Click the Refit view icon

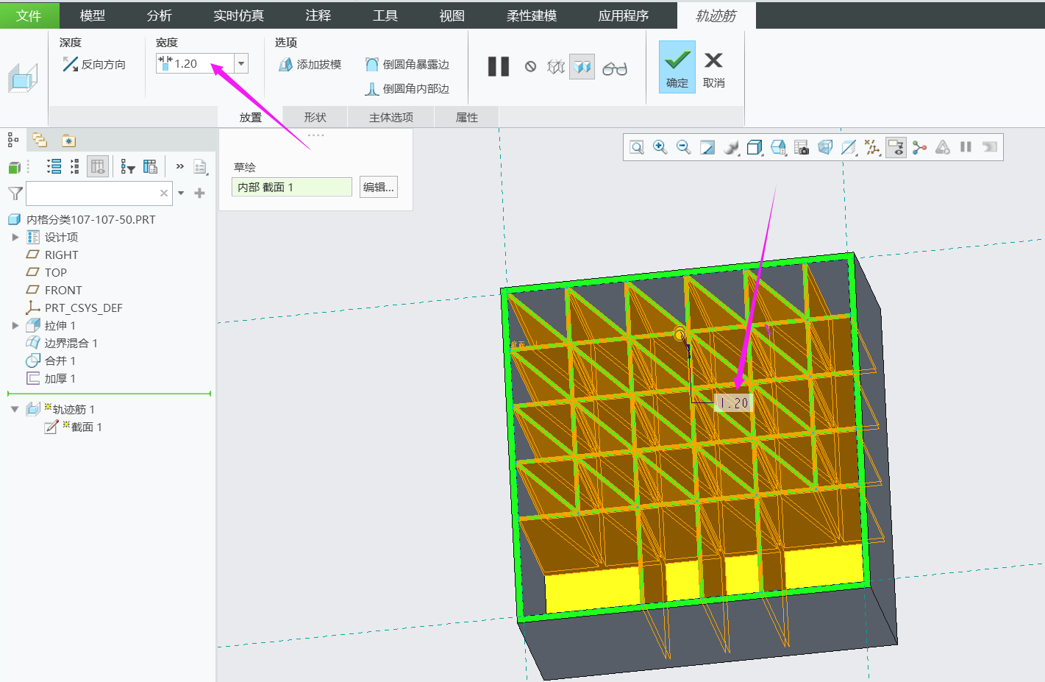tap(637, 147)
